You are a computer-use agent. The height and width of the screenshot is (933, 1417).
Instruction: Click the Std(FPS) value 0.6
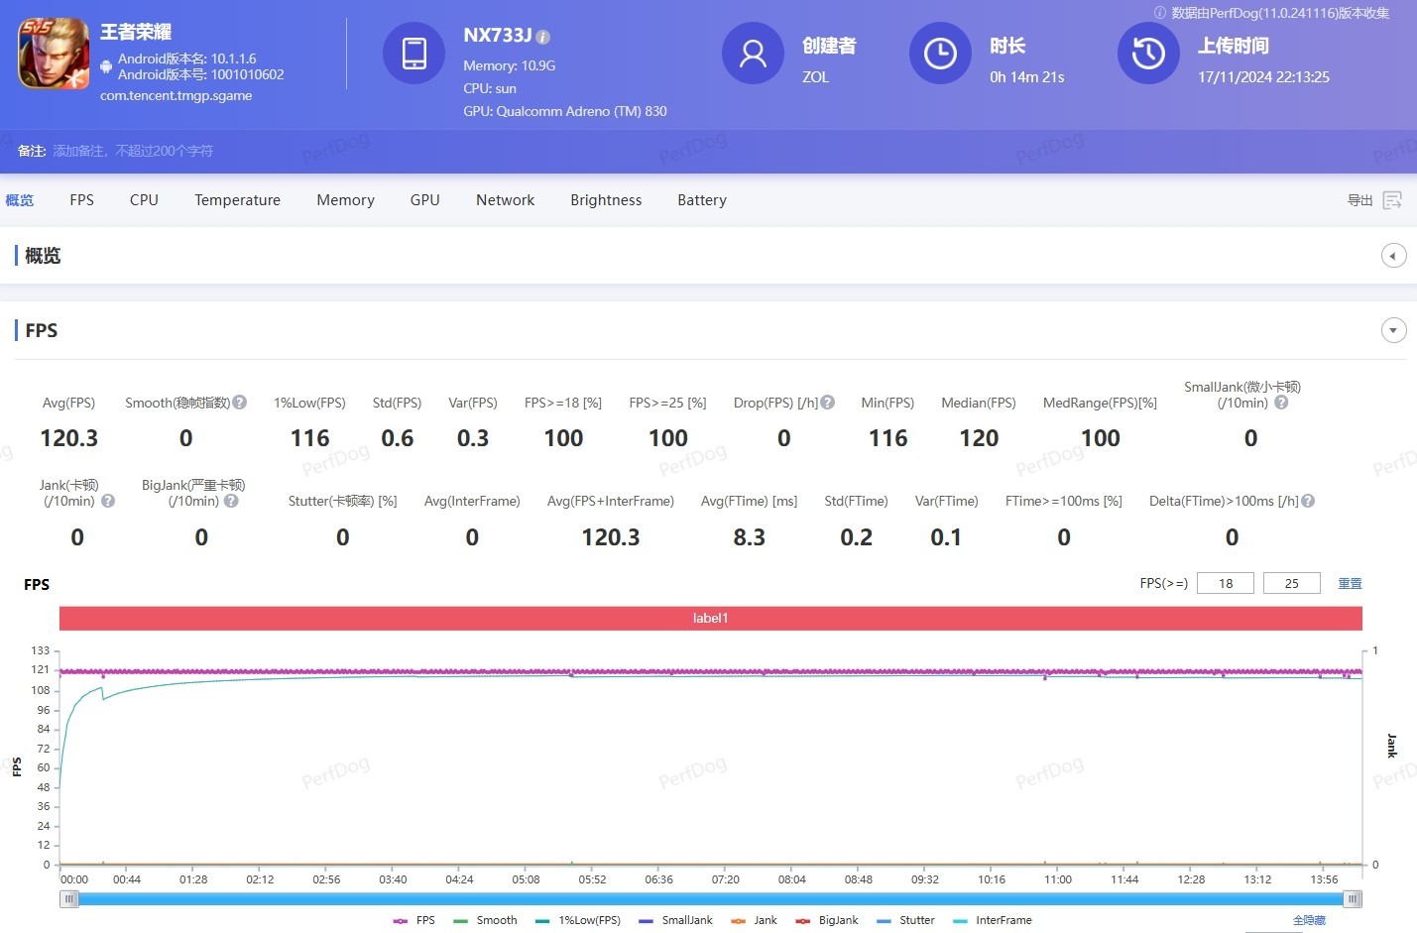pyautogui.click(x=398, y=438)
